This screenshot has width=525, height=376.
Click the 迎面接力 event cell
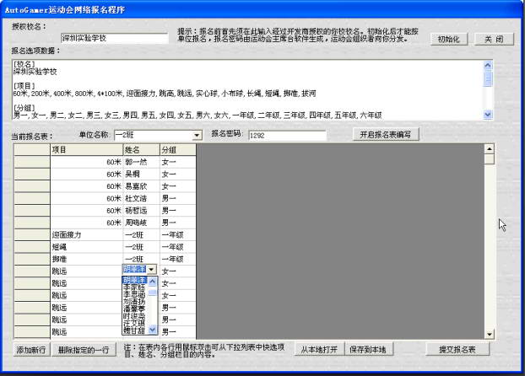coord(87,235)
